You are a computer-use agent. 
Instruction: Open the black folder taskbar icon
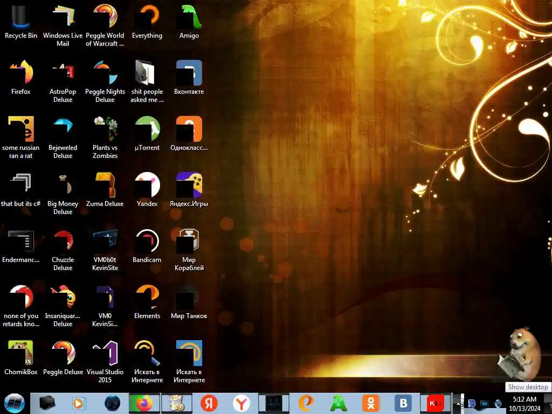(x=47, y=403)
